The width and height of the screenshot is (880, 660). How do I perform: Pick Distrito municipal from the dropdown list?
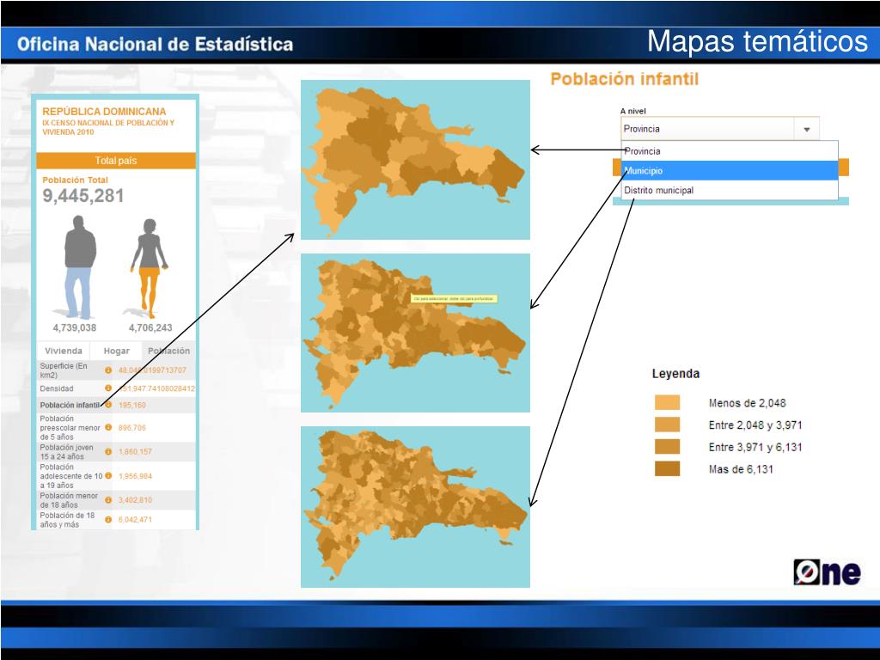point(730,190)
